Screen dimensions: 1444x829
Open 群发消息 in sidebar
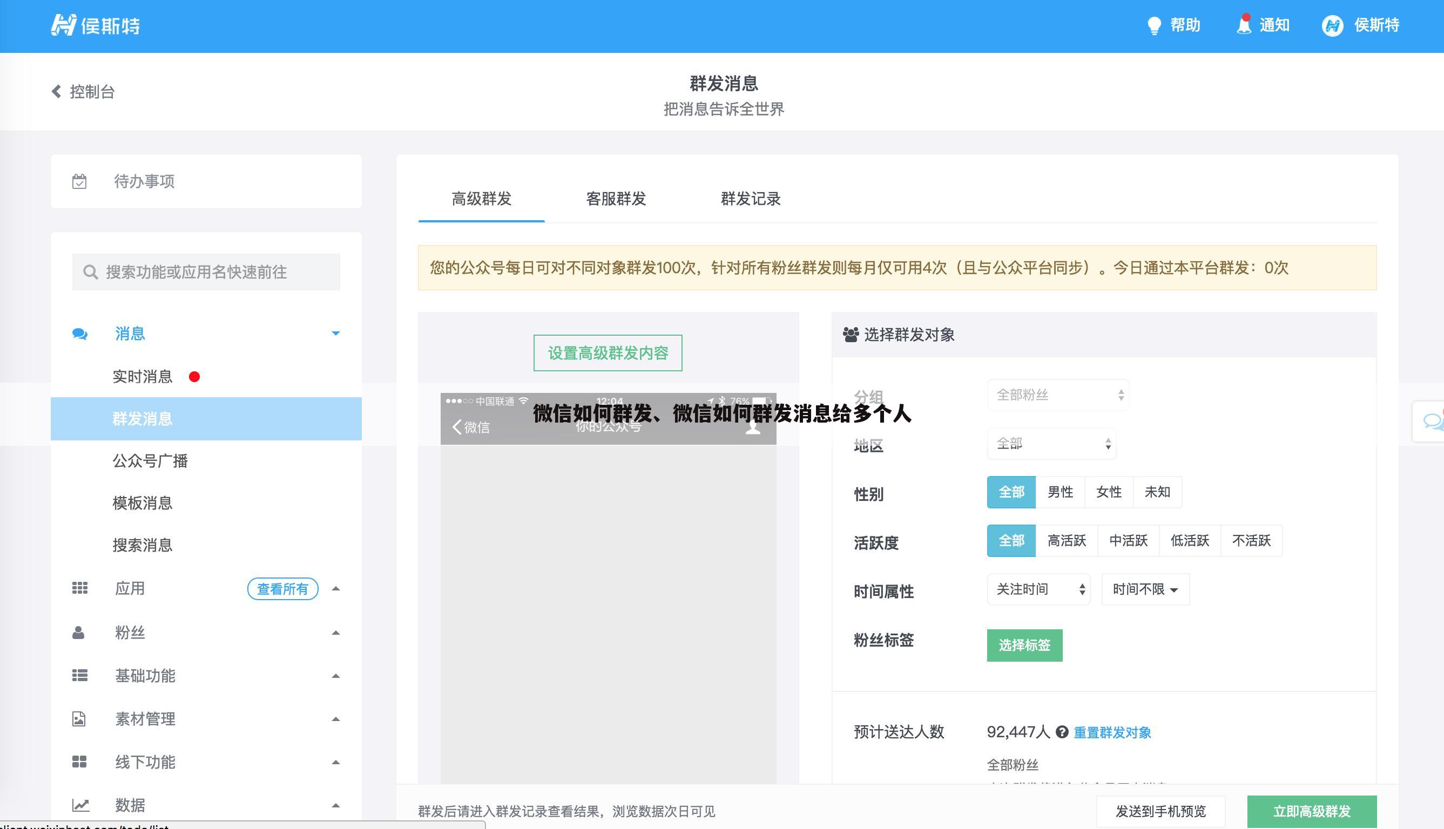tap(206, 418)
